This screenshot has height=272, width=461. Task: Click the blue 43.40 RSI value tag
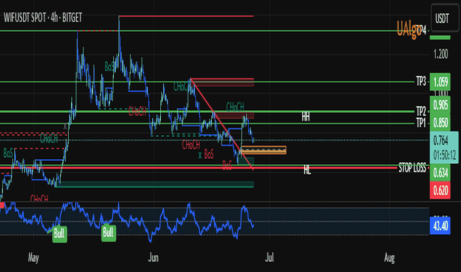tap(440, 226)
